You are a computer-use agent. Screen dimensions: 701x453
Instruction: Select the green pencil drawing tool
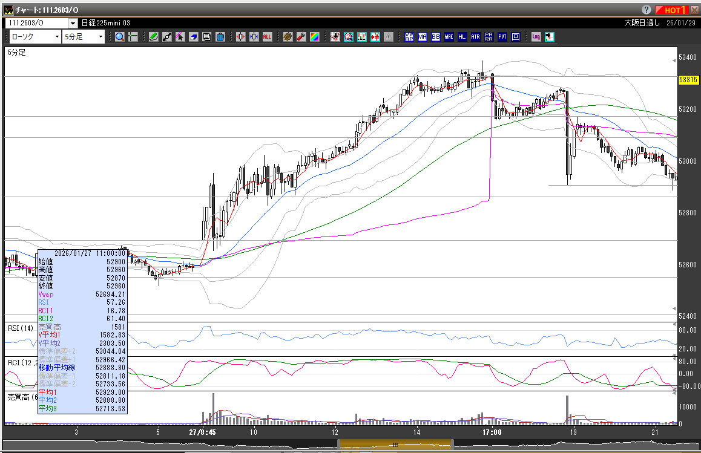point(153,37)
